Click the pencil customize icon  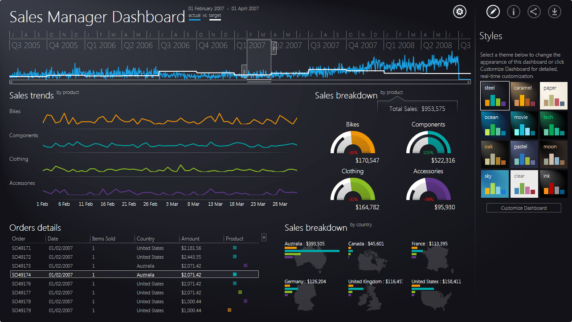click(x=493, y=12)
